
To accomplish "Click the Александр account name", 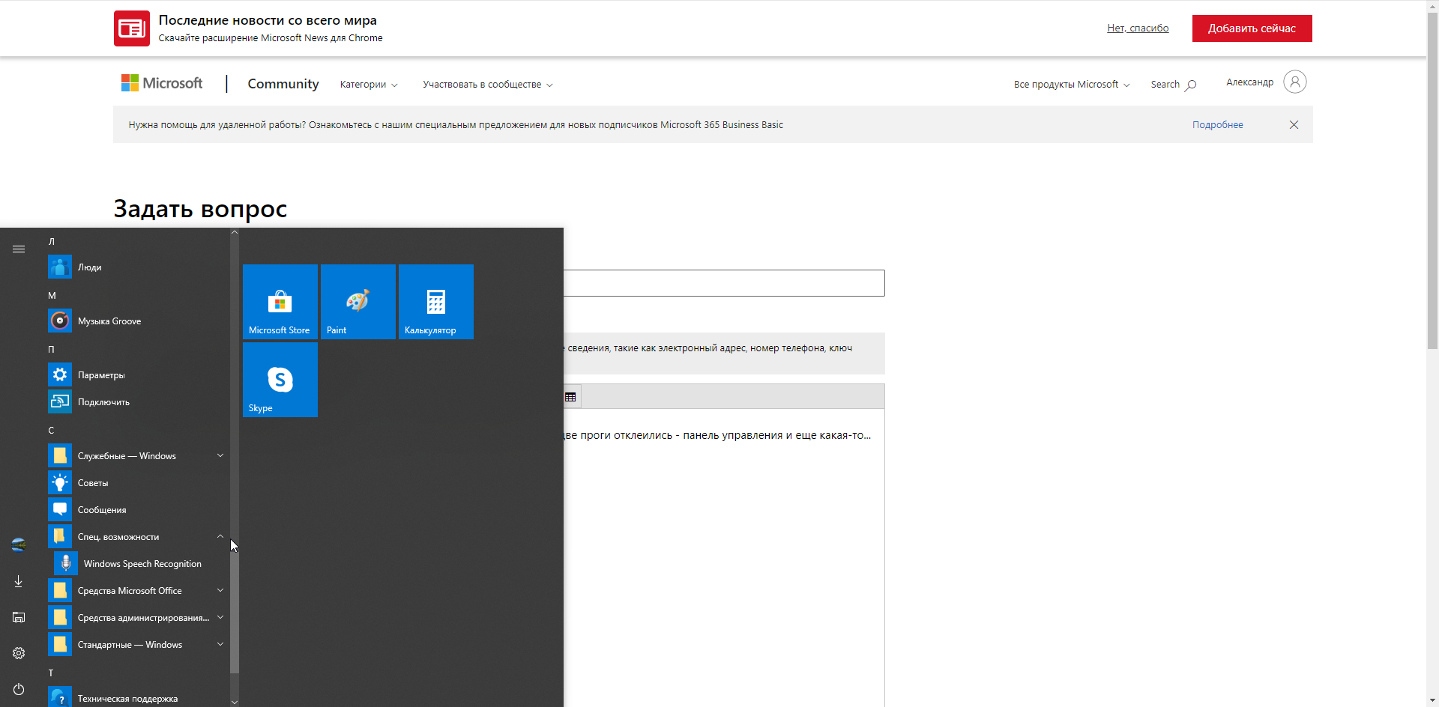I will [1249, 82].
